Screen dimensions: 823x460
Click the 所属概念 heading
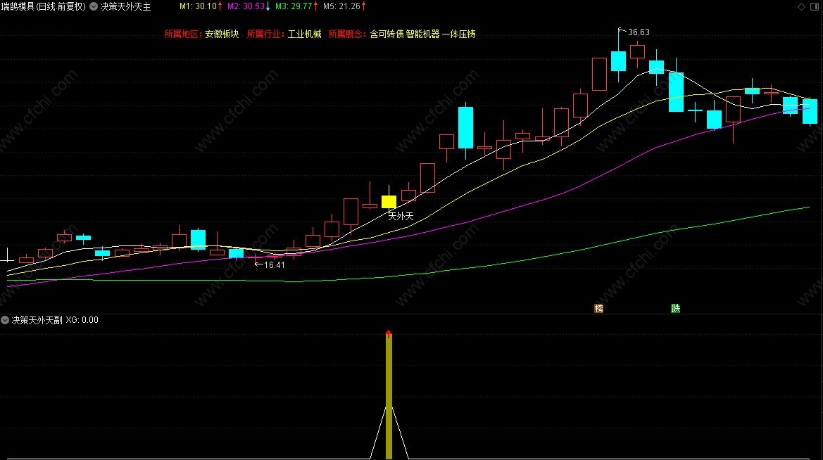[346, 34]
